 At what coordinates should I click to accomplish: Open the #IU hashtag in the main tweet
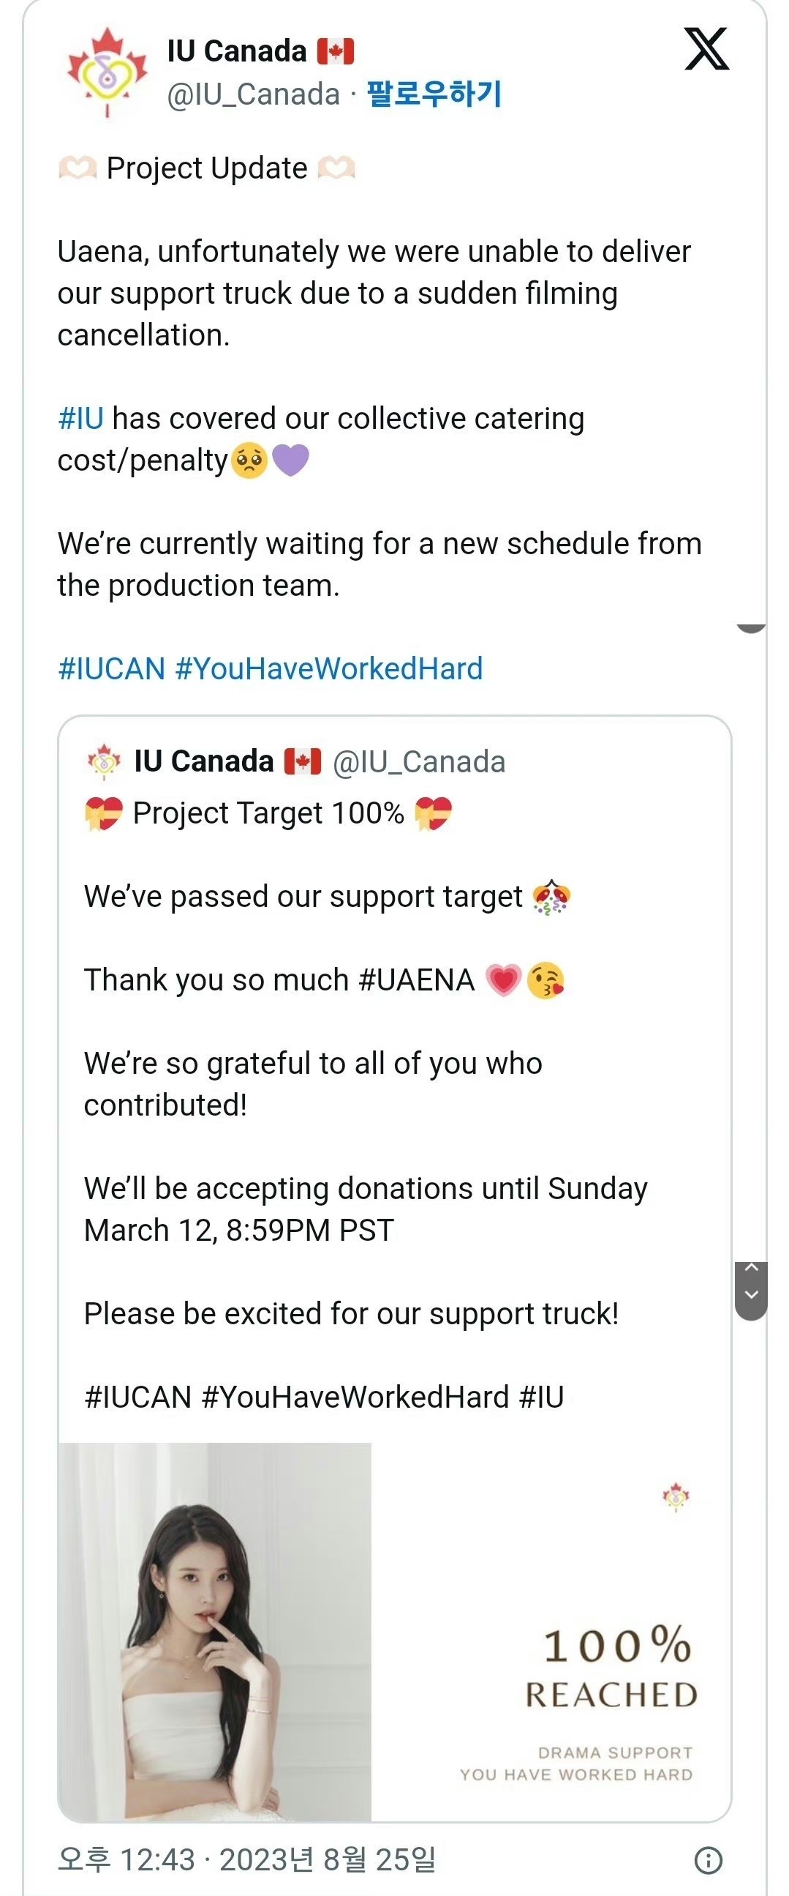click(x=80, y=418)
